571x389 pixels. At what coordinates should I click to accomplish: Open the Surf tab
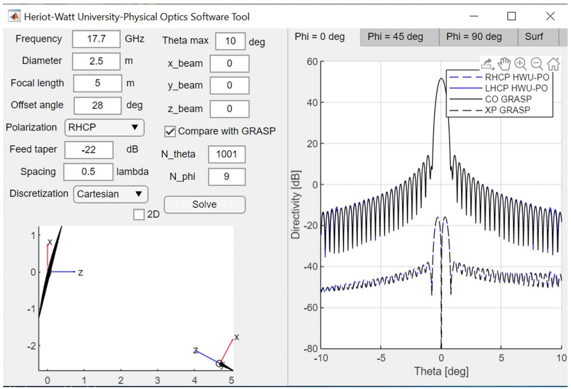pos(534,37)
